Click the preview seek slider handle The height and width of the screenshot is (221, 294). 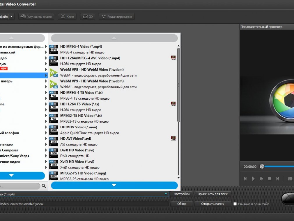[x=262, y=166]
